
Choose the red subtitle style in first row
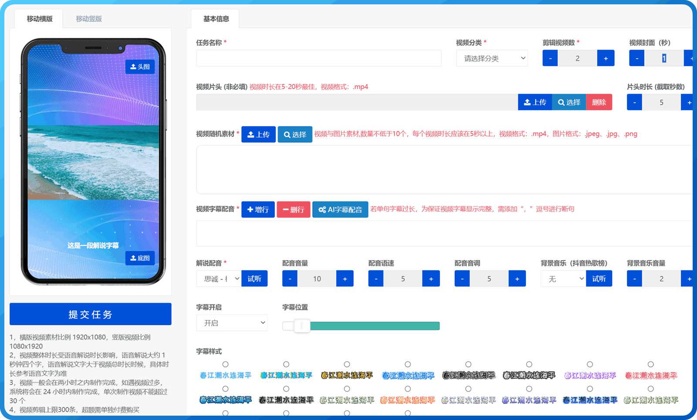650,364
